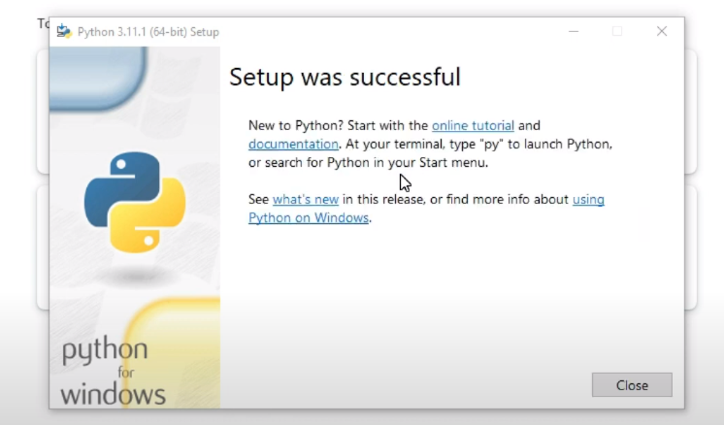Open the documentation link
This screenshot has width=724, height=425.
click(293, 144)
